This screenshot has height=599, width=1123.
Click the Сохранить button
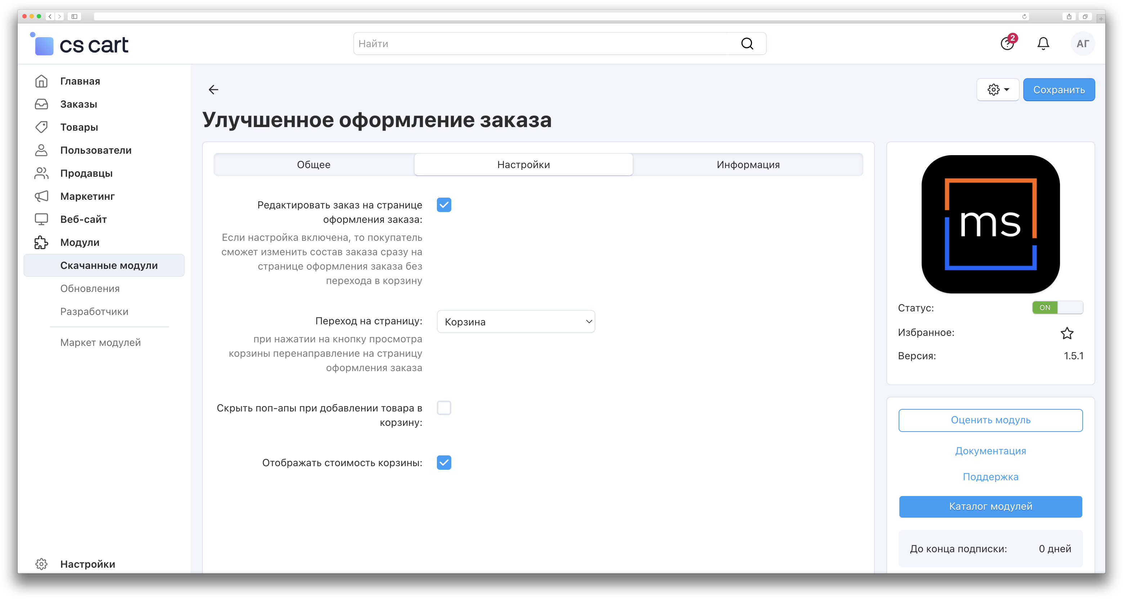click(1059, 90)
